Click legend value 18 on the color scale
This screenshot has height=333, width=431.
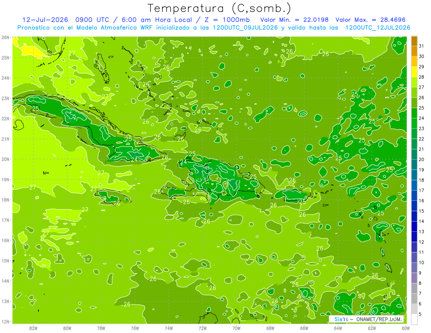(421, 180)
